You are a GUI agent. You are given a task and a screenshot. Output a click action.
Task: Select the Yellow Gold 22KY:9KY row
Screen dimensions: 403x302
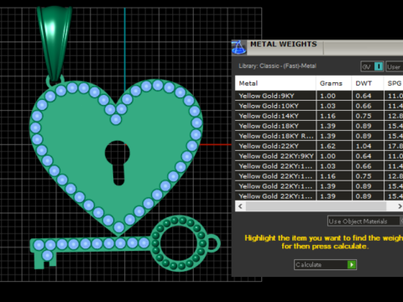point(319,156)
